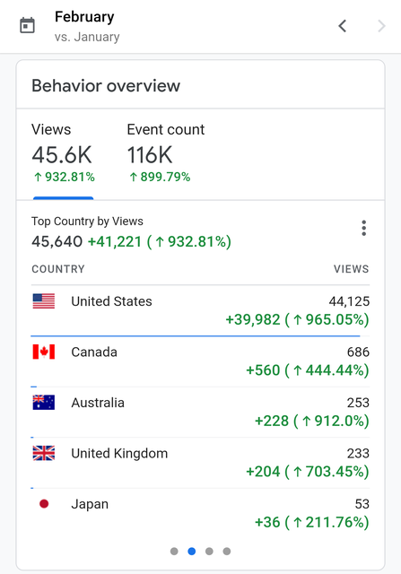Open the Canada country row
This screenshot has height=574, width=401.
(200, 361)
